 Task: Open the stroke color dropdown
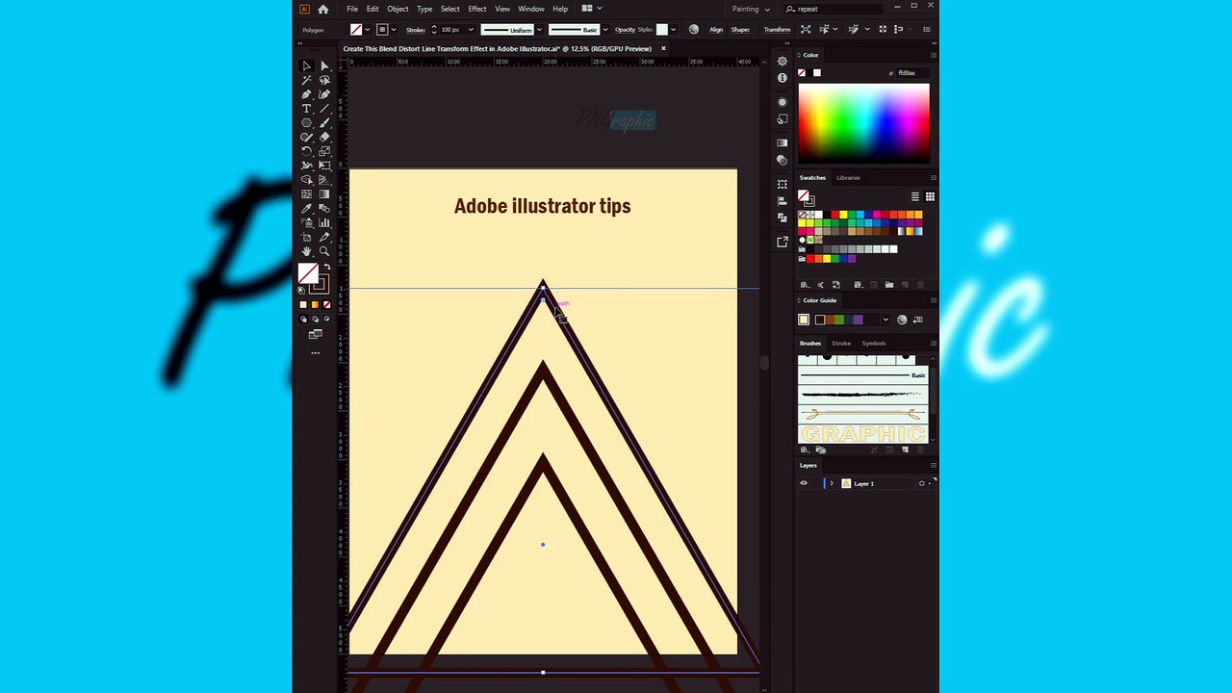point(395,30)
